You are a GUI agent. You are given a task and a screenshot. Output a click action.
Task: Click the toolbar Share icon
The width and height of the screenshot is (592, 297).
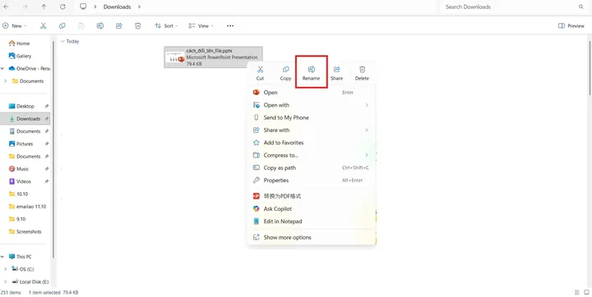pos(119,25)
